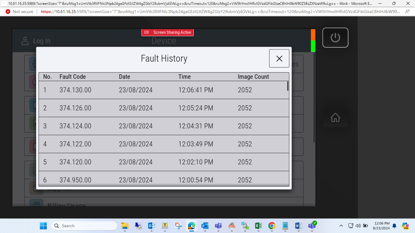415x233 pixels.
Task: Click the Log In button
Action: pos(35,41)
